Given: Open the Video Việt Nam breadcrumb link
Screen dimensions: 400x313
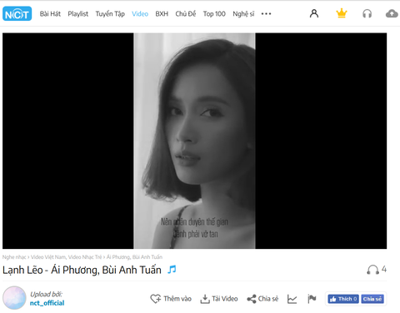Looking at the screenshot, I should pyautogui.click(x=48, y=257).
